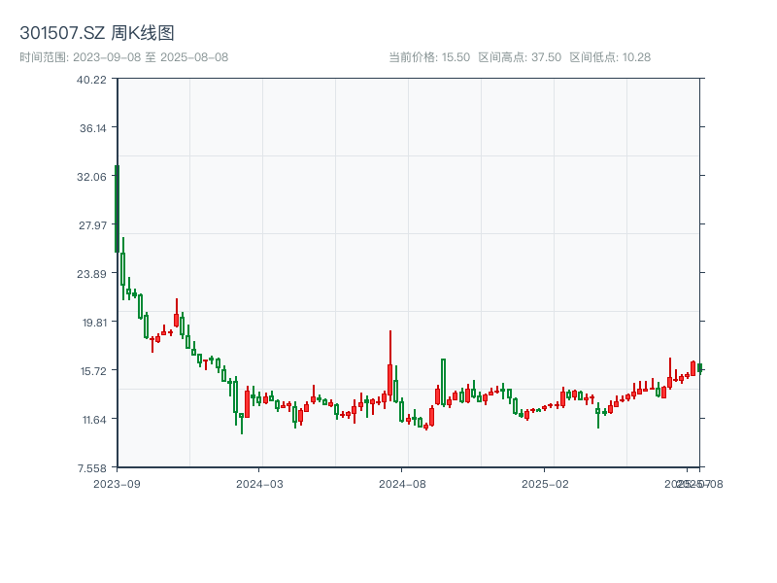Click the 27.97 y-axis label
Screen dimensions: 777x583
tap(92, 225)
